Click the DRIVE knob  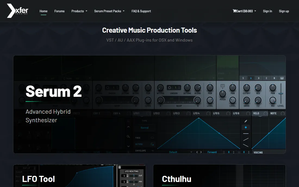click(x=247, y=100)
